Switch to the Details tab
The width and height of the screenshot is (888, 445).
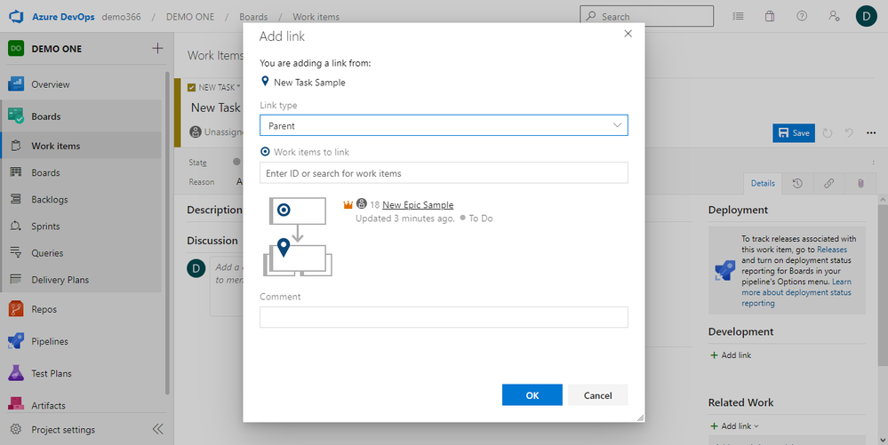(763, 183)
